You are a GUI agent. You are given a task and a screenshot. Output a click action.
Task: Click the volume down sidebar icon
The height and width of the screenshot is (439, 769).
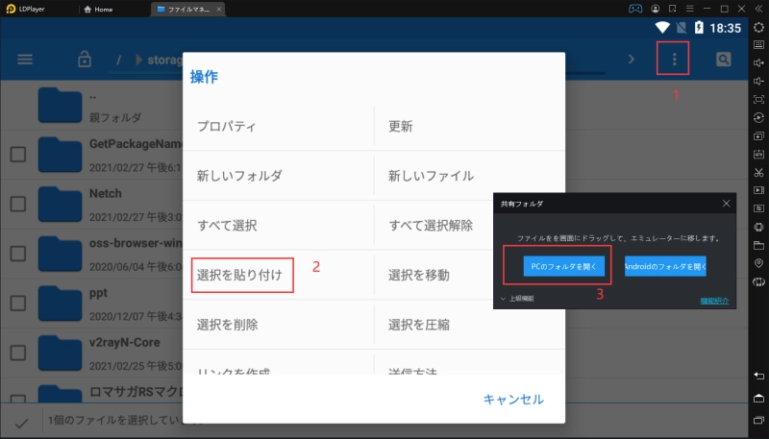758,81
